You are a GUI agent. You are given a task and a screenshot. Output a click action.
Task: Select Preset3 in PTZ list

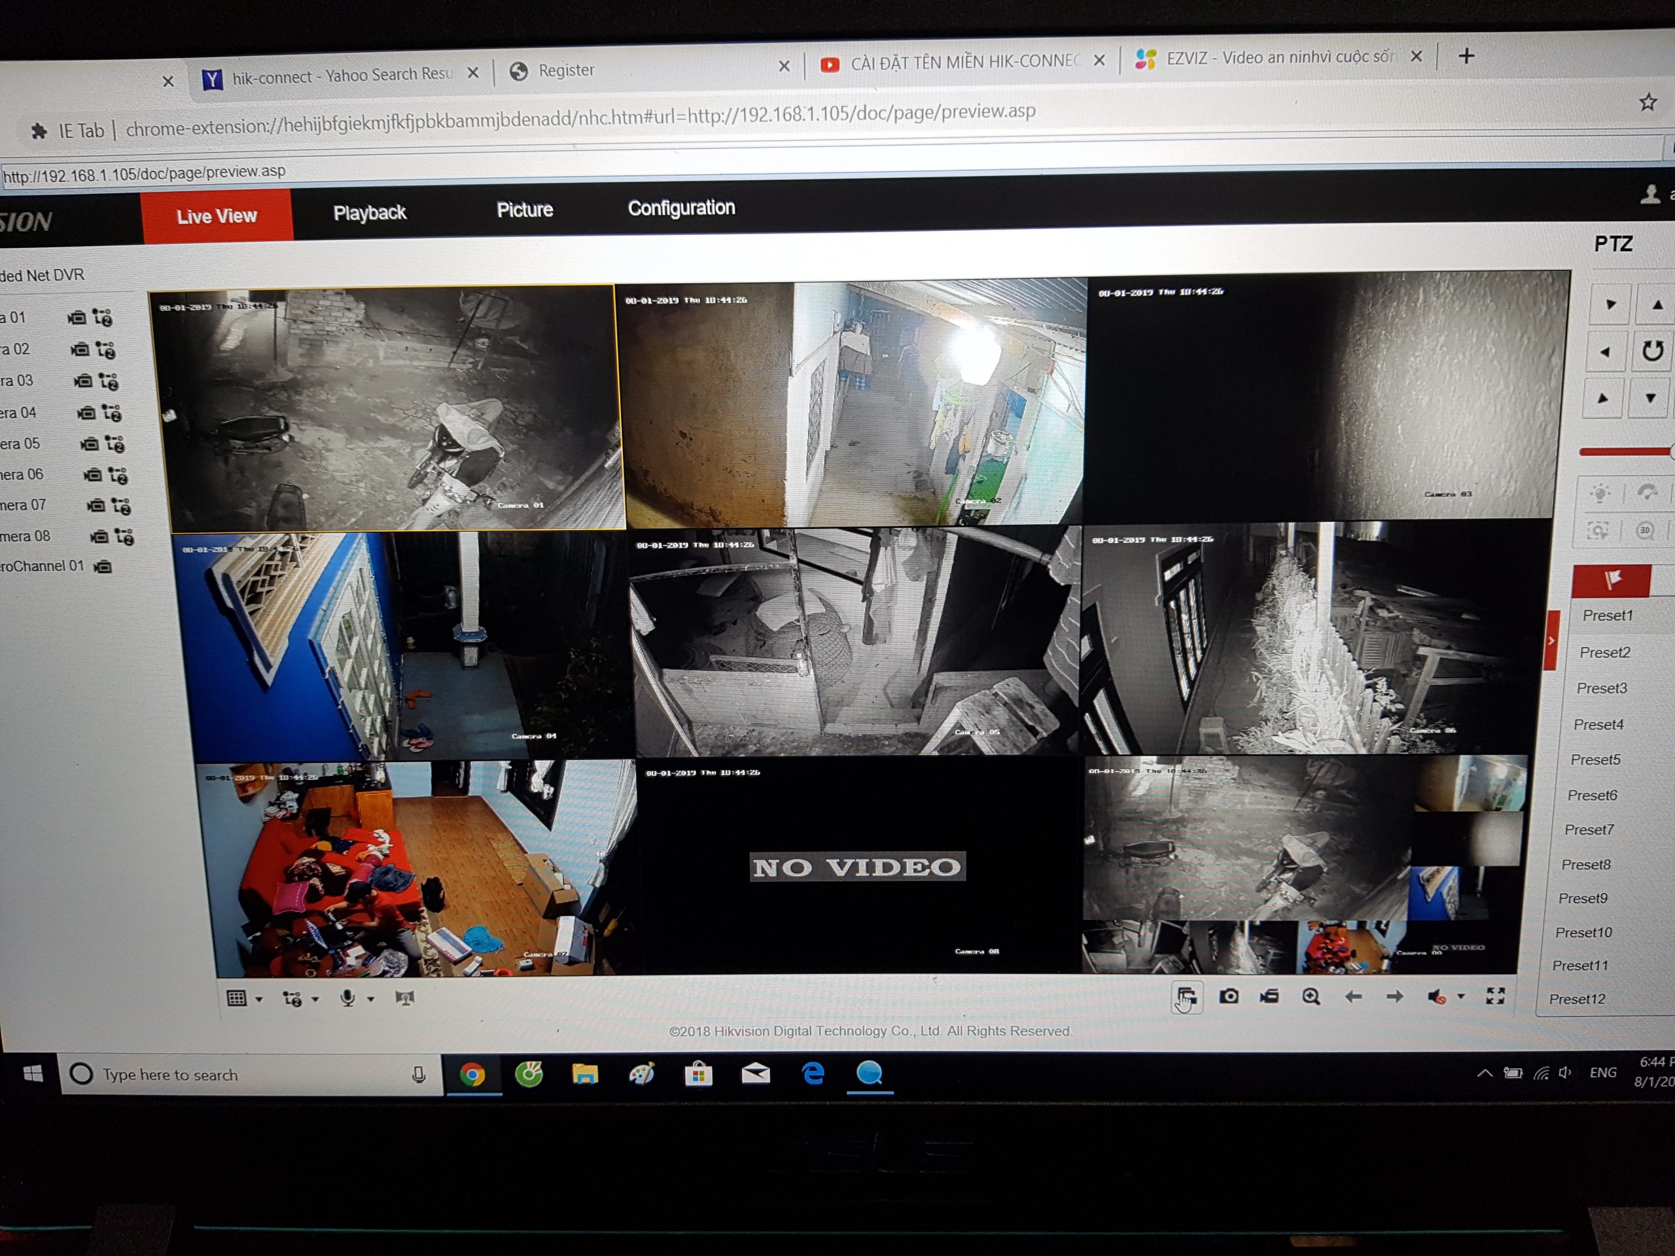click(x=1602, y=688)
